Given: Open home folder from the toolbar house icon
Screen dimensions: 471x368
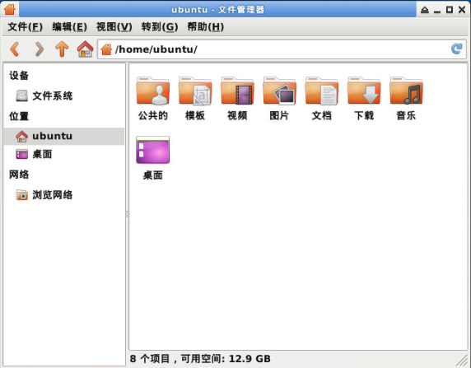Looking at the screenshot, I should tap(85, 49).
